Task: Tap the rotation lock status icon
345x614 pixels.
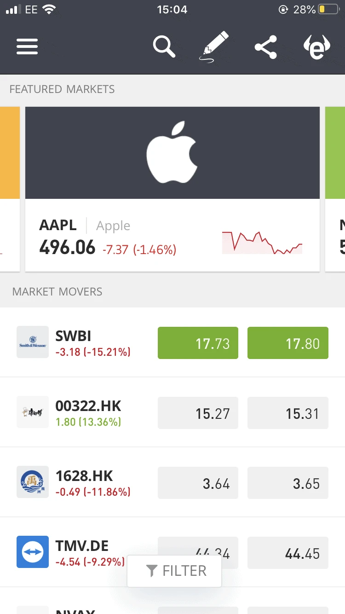Action: coord(283,9)
